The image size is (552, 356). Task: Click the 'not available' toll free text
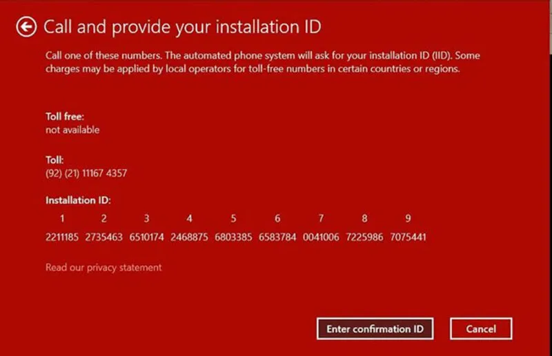(72, 130)
